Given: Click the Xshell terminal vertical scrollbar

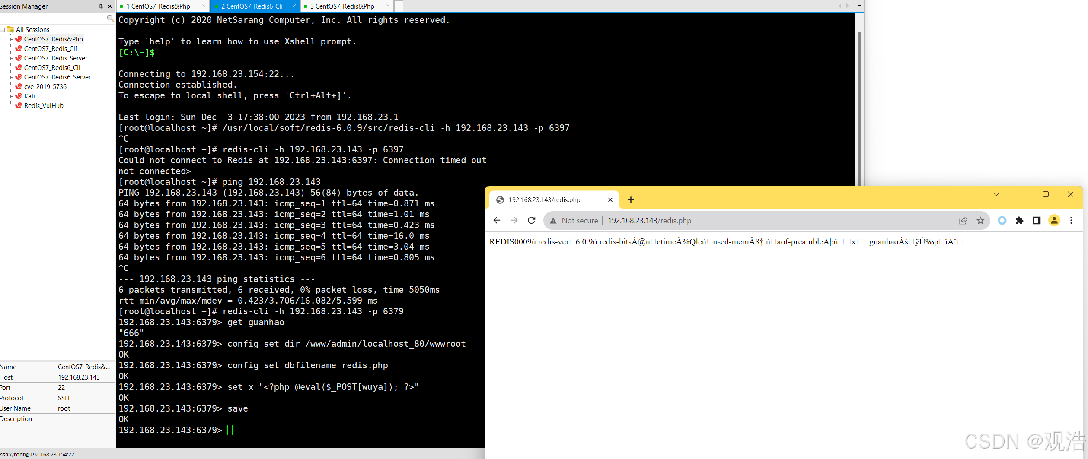Looking at the screenshot, I should pyautogui.click(x=859, y=108).
